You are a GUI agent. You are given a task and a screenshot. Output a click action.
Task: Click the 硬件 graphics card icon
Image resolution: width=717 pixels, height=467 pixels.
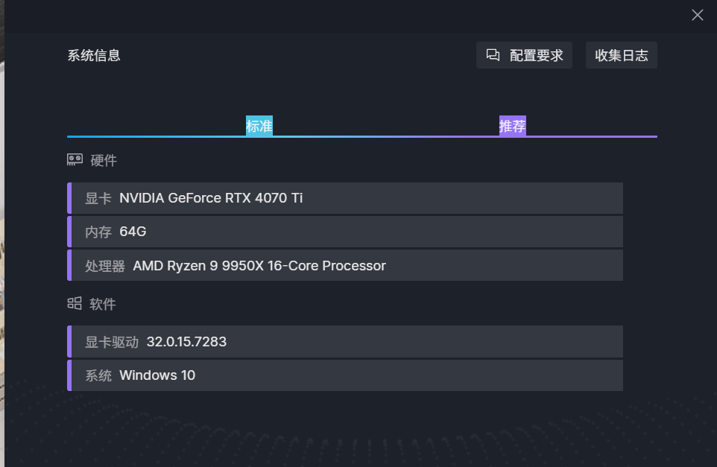click(x=75, y=160)
